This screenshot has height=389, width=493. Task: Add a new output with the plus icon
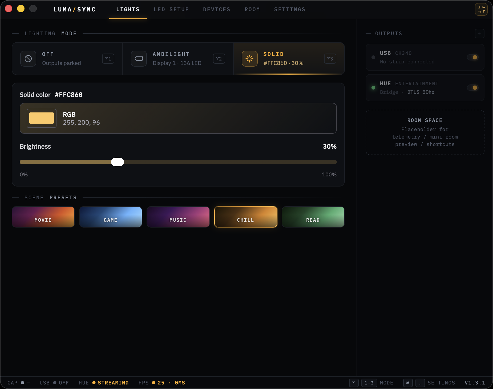tap(479, 34)
